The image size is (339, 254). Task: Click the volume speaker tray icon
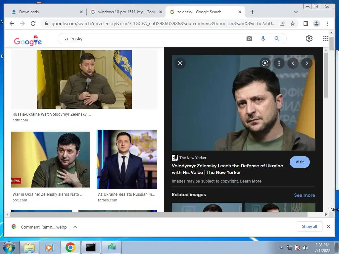(x=306, y=248)
